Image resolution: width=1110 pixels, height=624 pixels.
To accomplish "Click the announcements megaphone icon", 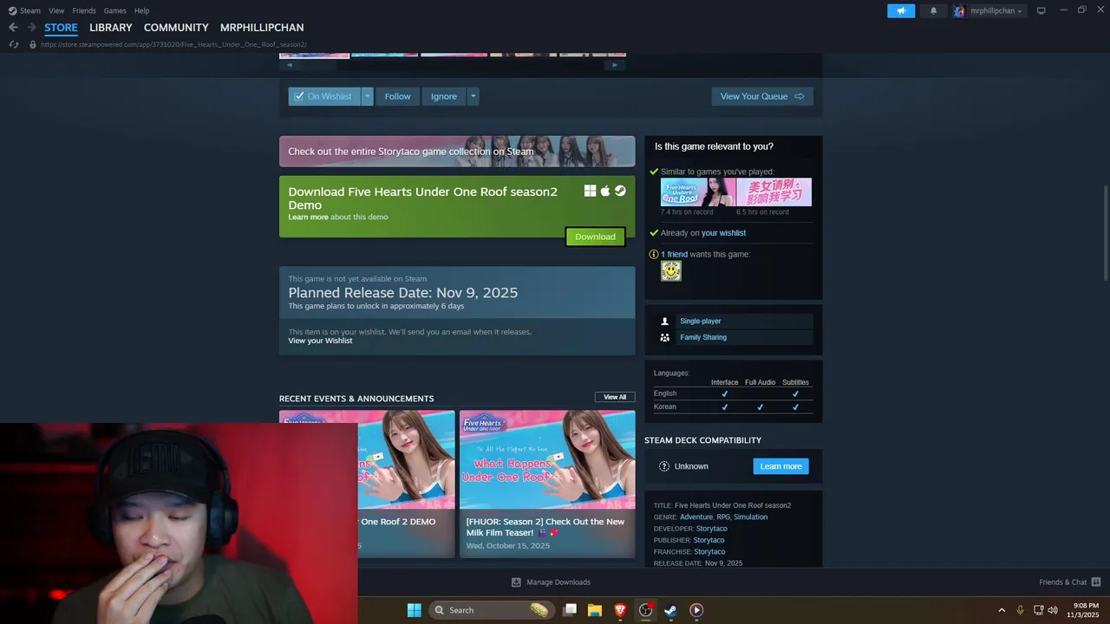I will [x=901, y=10].
